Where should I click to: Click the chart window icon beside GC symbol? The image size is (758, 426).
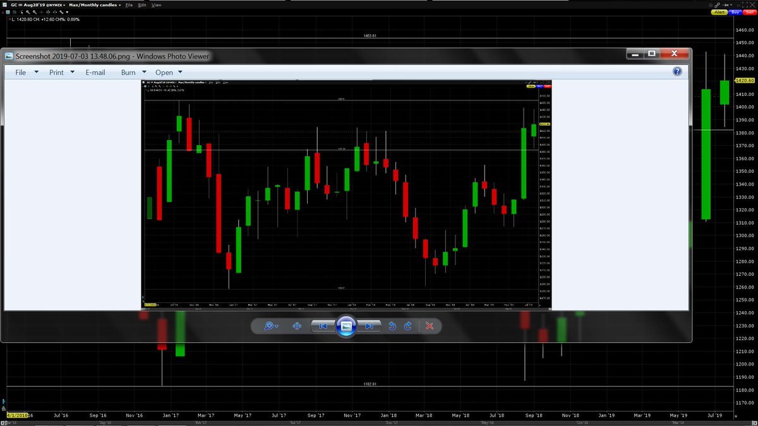(5, 5)
